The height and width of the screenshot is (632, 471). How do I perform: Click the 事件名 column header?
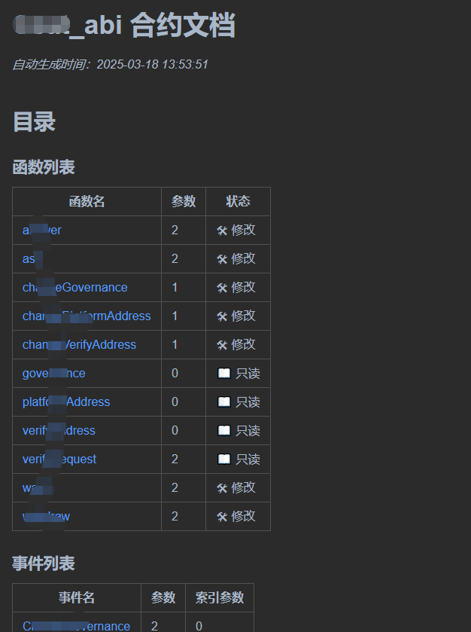coord(77,597)
